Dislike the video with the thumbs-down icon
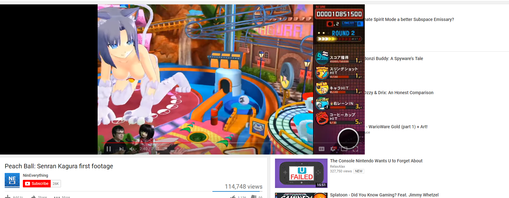The width and height of the screenshot is (509, 198). point(254,196)
